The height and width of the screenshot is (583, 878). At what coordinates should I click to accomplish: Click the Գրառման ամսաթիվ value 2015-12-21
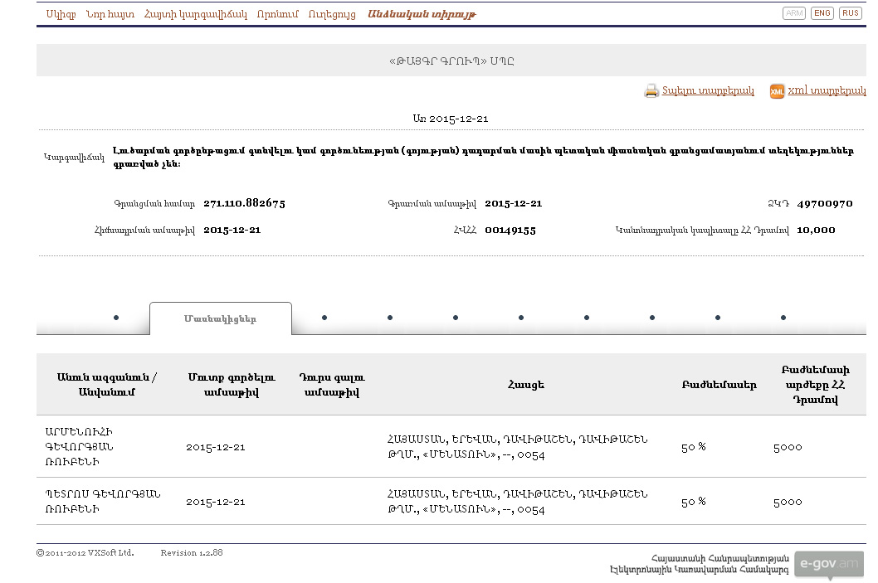tap(514, 204)
